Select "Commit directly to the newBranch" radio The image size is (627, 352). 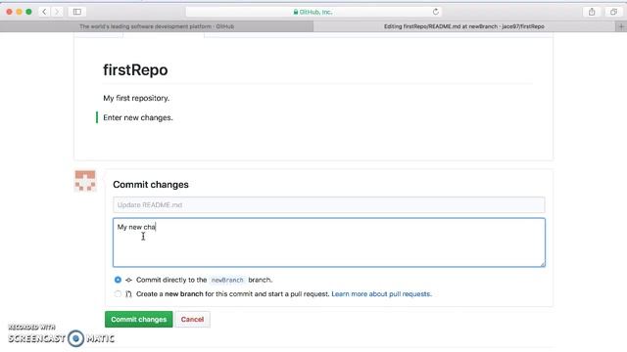pos(118,280)
